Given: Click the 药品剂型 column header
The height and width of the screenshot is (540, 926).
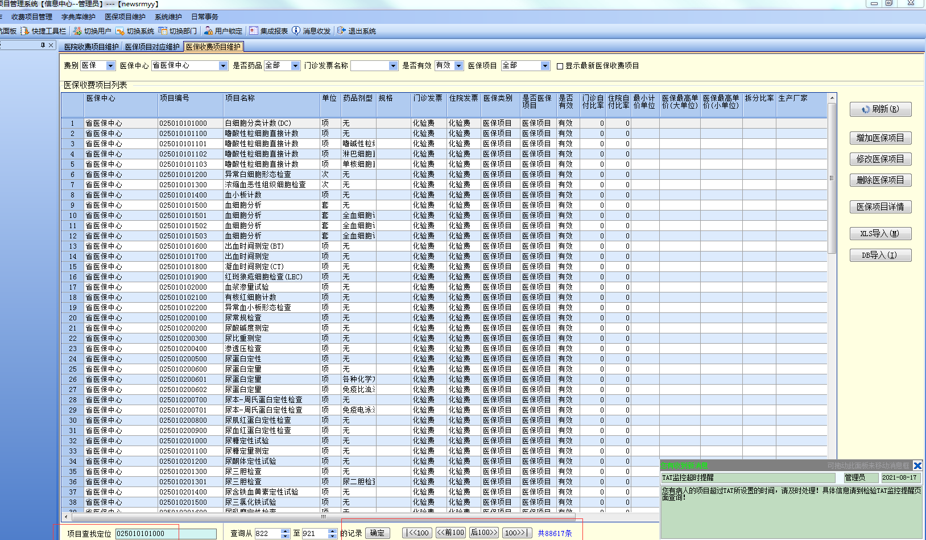Looking at the screenshot, I should tap(359, 105).
